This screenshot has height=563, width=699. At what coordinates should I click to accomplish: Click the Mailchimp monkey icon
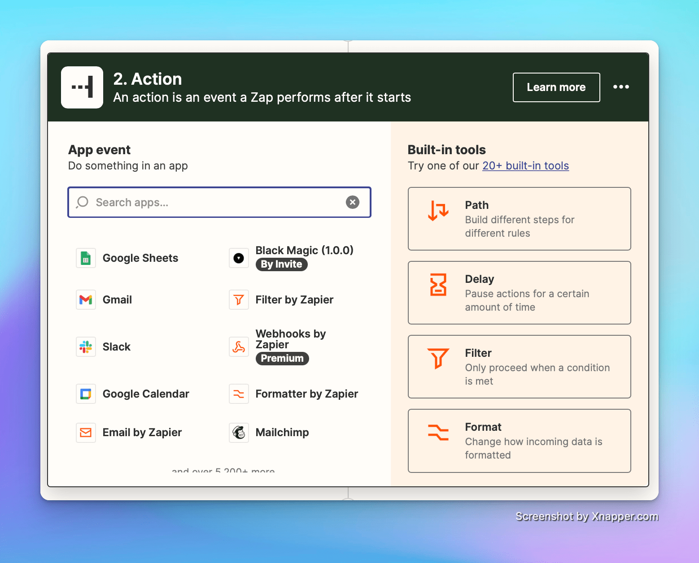pos(239,433)
